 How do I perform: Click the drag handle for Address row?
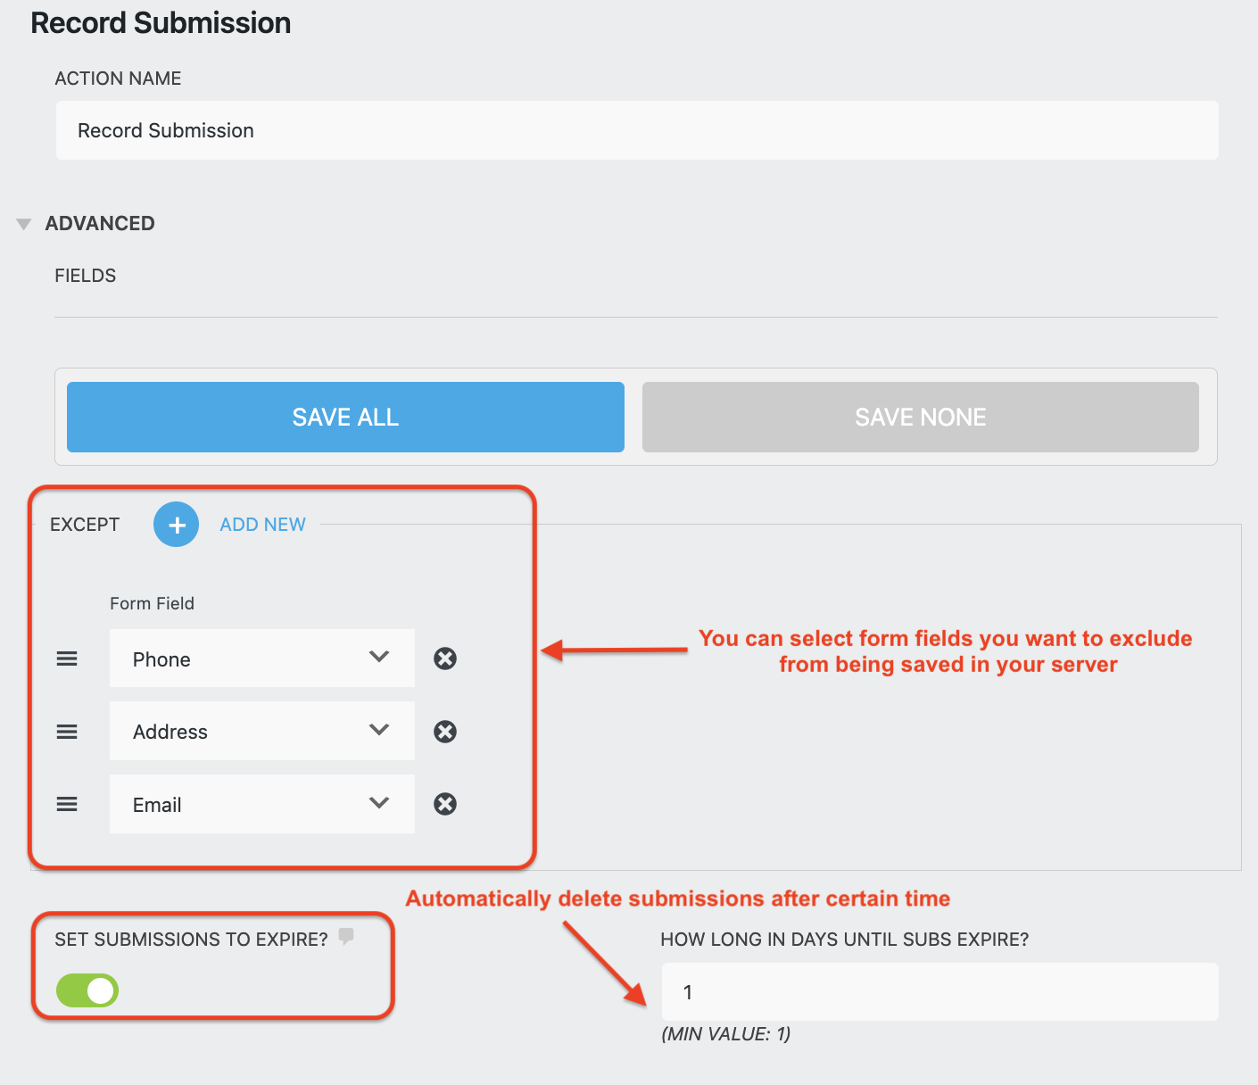click(67, 732)
